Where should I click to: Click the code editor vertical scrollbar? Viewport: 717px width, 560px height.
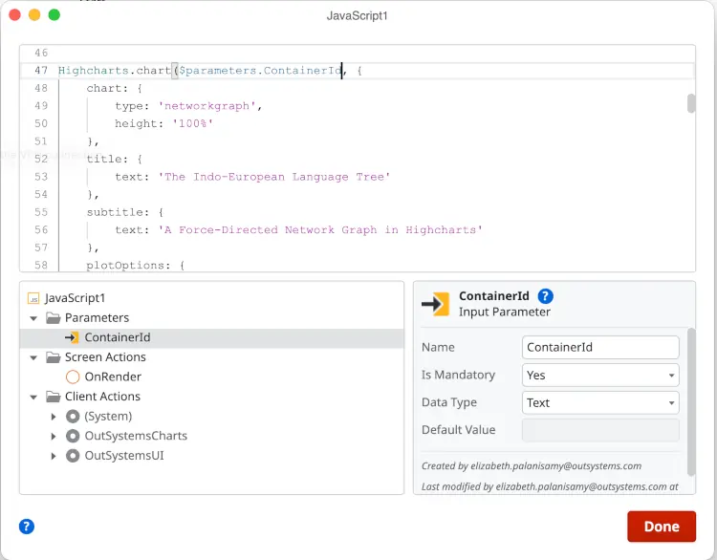(691, 103)
